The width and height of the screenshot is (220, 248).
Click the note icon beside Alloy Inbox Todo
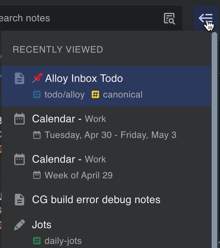point(19,78)
